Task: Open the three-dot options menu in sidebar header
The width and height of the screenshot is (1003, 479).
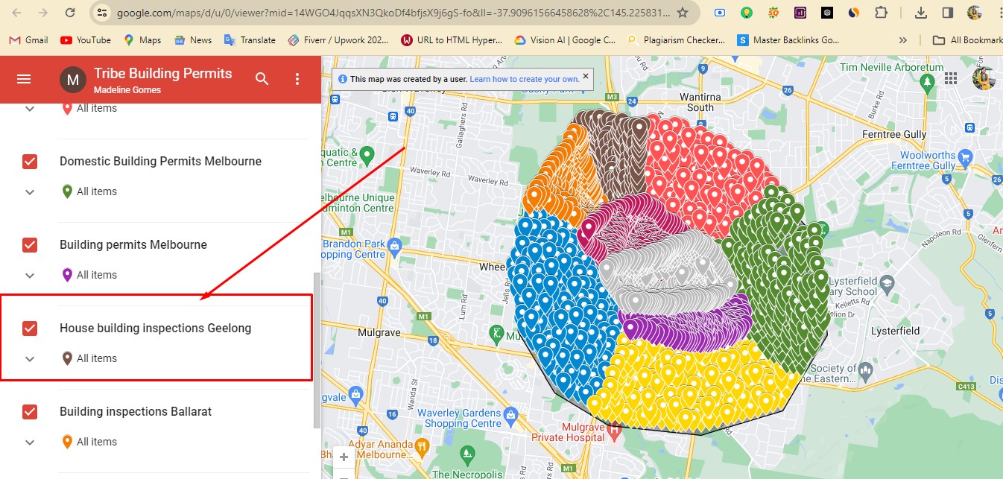Action: point(297,79)
